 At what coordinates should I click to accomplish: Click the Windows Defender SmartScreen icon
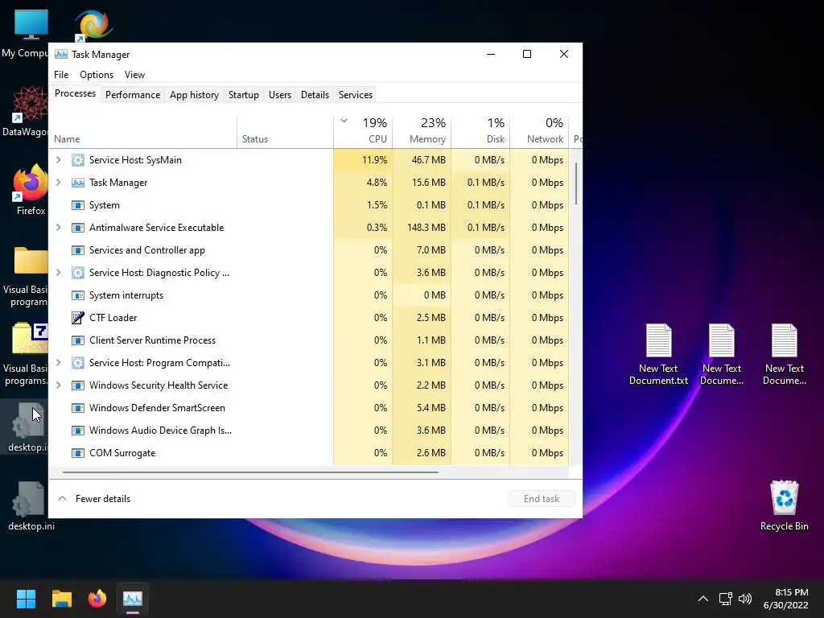coord(78,408)
